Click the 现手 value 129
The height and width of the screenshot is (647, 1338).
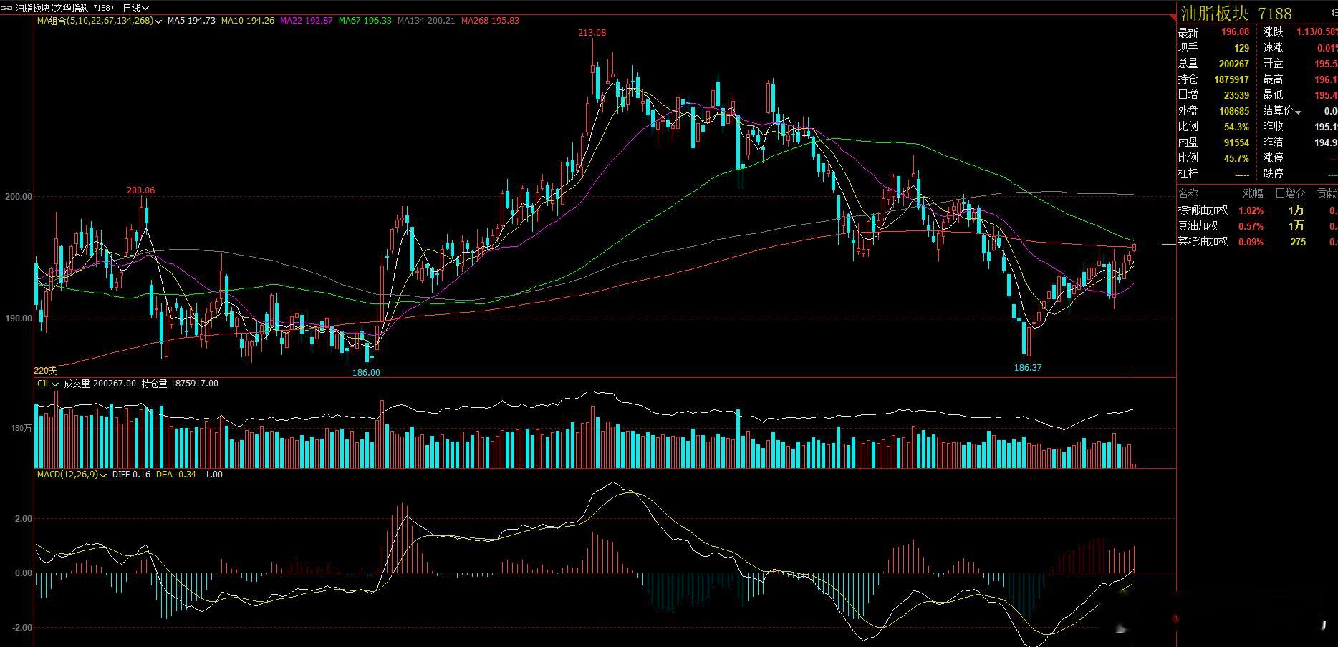coord(1241,48)
